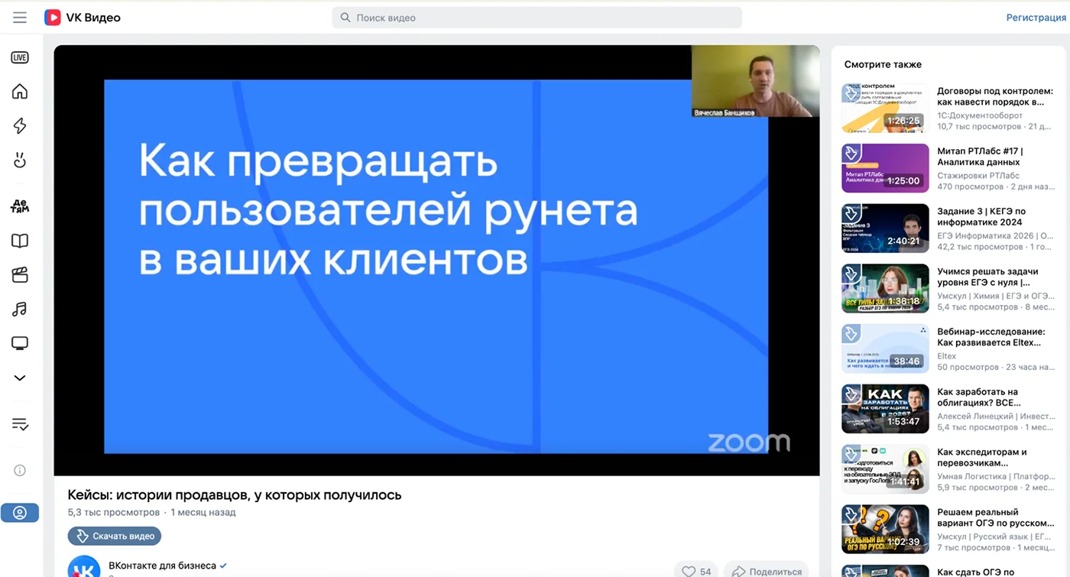This screenshot has width=1070, height=577.
Task: Click the 1С:Документооборот channel name
Action: (x=980, y=115)
